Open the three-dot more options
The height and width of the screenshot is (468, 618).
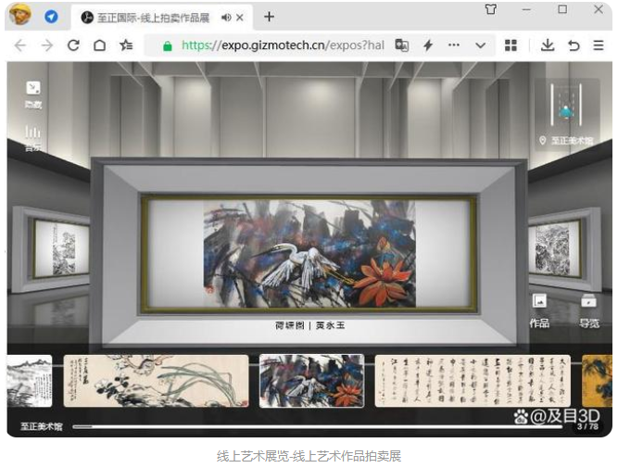(454, 45)
